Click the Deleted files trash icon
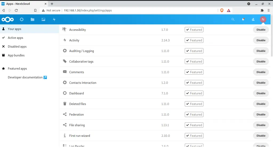The height and width of the screenshot is (149, 273). [65, 104]
